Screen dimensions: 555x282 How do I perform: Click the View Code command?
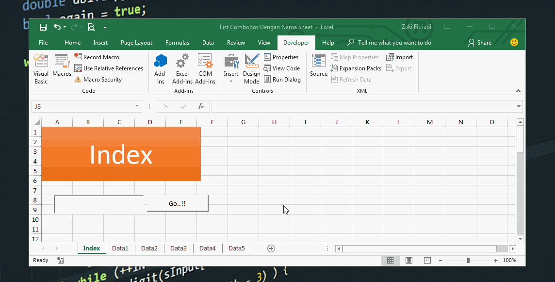[x=282, y=68]
